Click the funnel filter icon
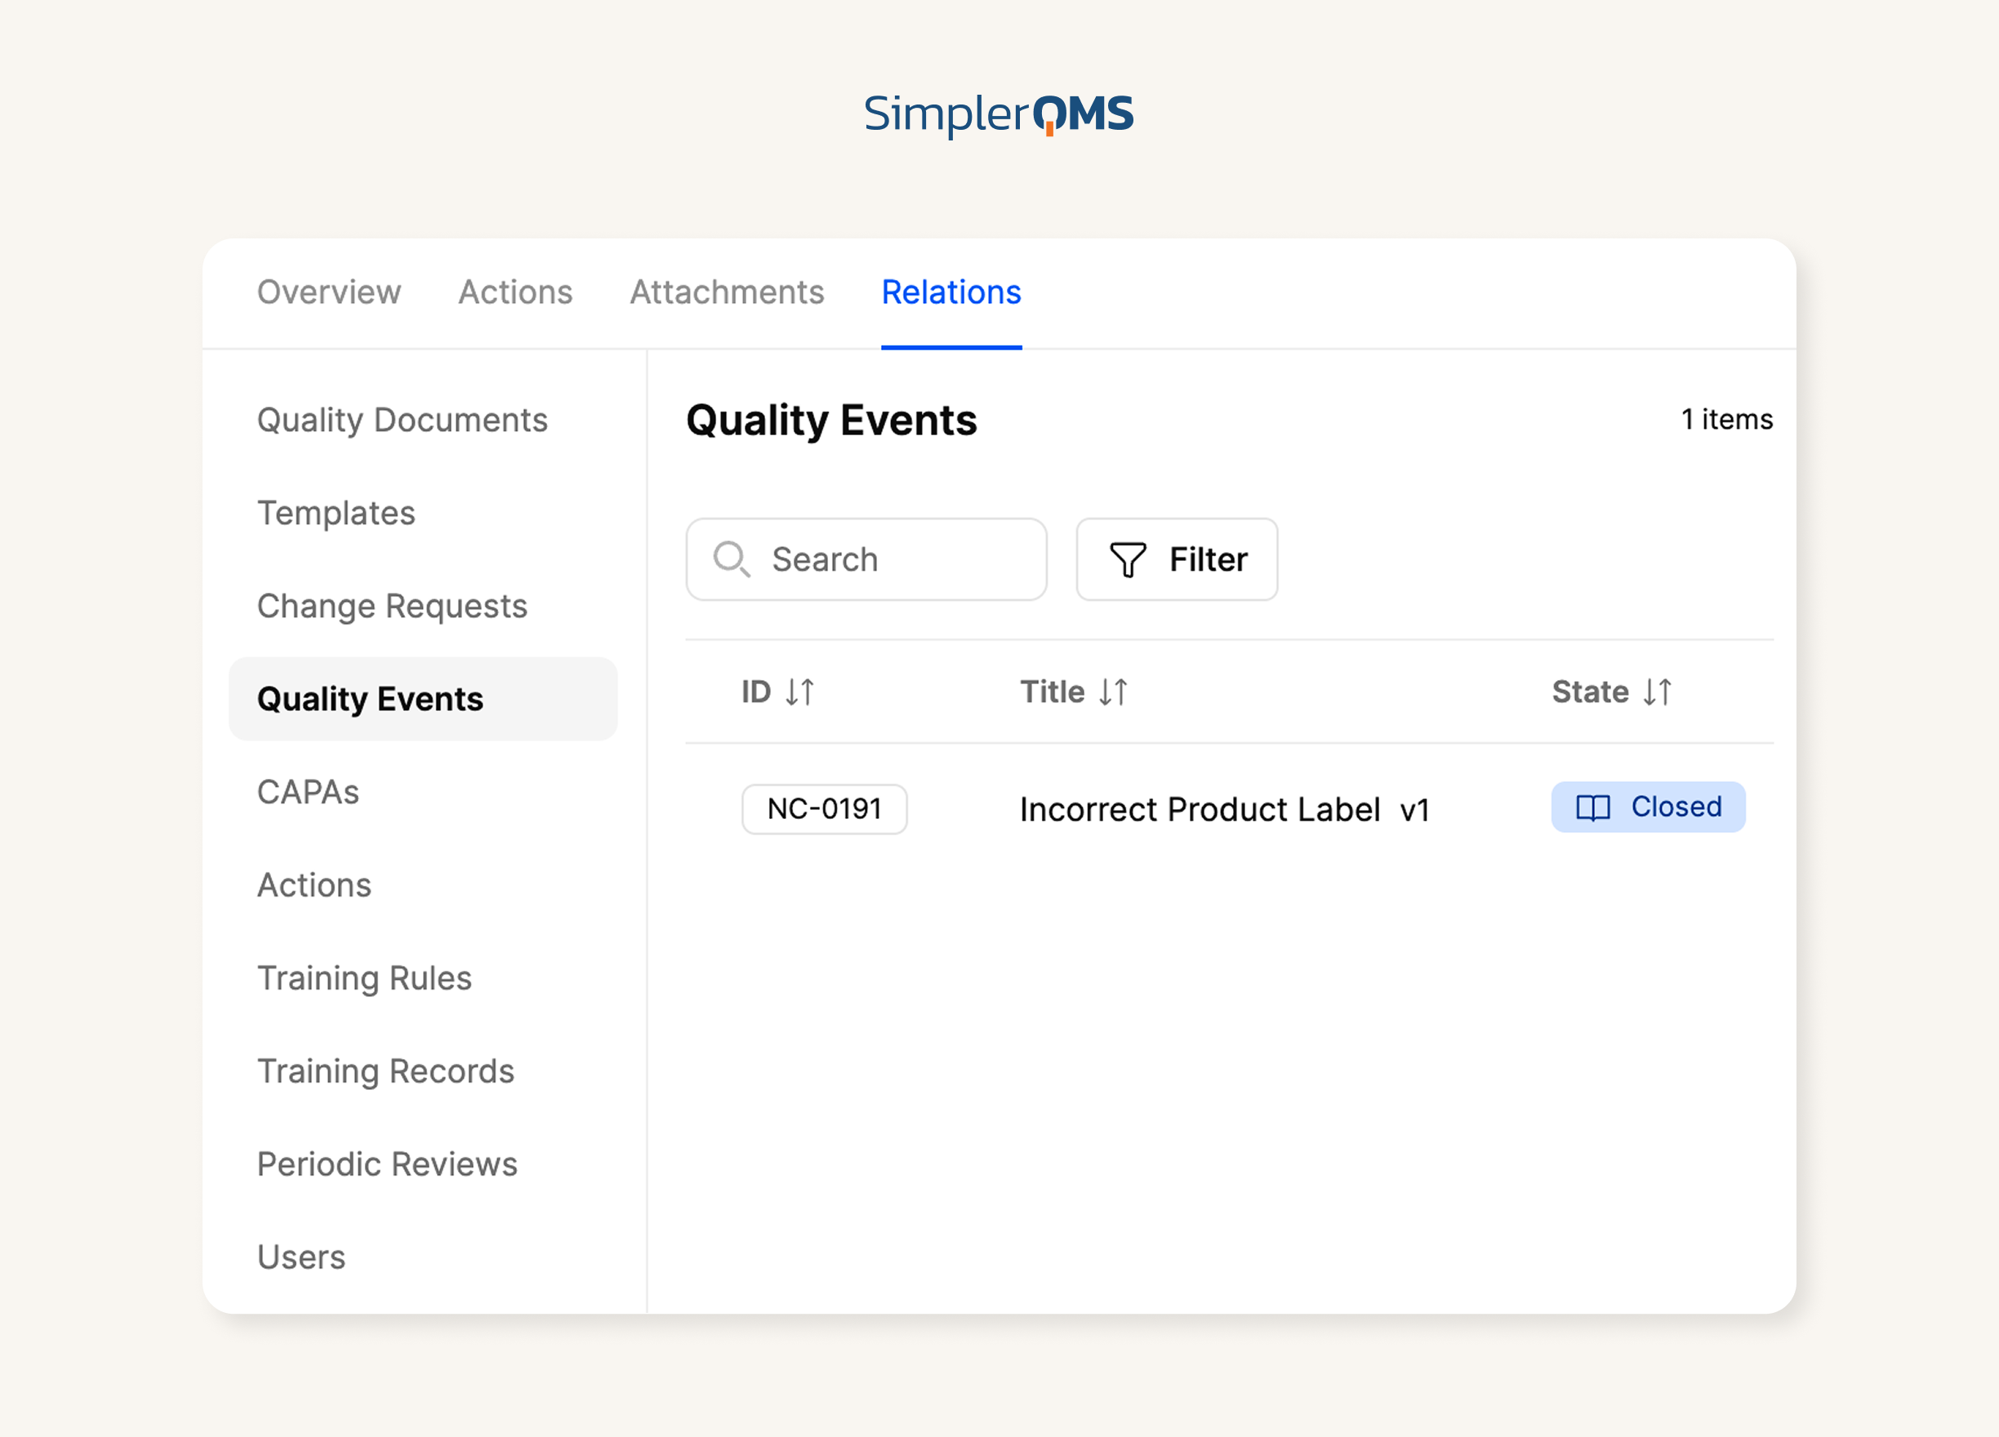 coord(1128,559)
